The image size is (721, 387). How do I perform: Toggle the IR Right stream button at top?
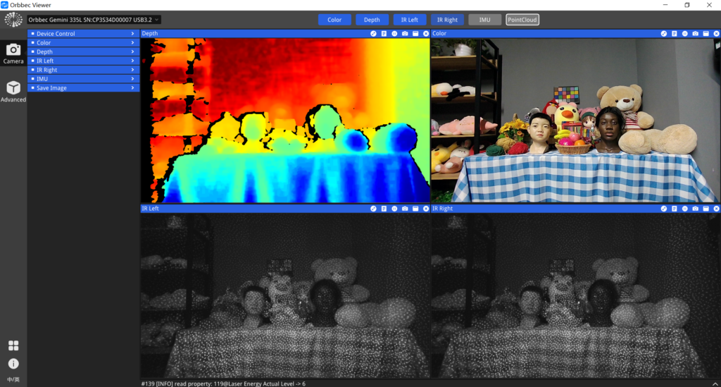point(447,20)
